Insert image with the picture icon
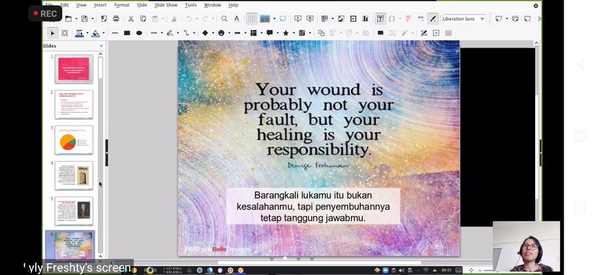Viewport: 596px width, 275px height. [x=341, y=19]
